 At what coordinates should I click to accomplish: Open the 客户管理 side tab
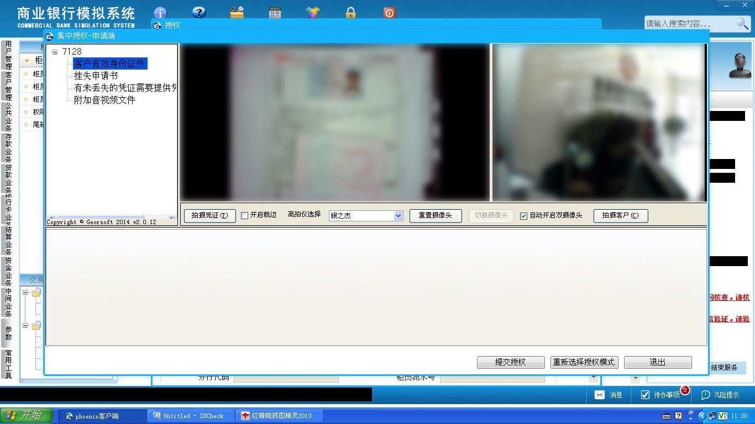[x=8, y=86]
